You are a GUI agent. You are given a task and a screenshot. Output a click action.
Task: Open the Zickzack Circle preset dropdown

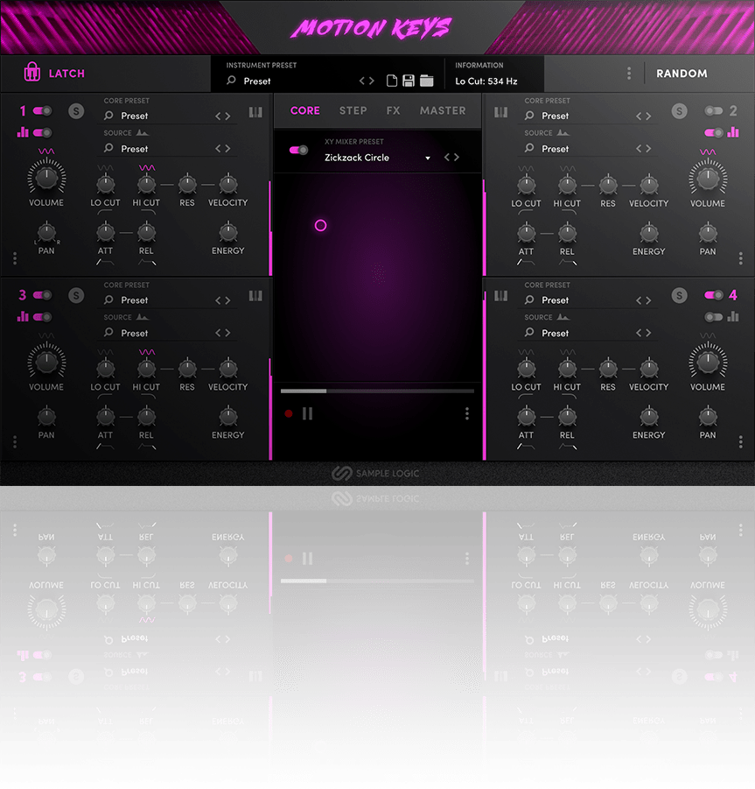coord(428,158)
